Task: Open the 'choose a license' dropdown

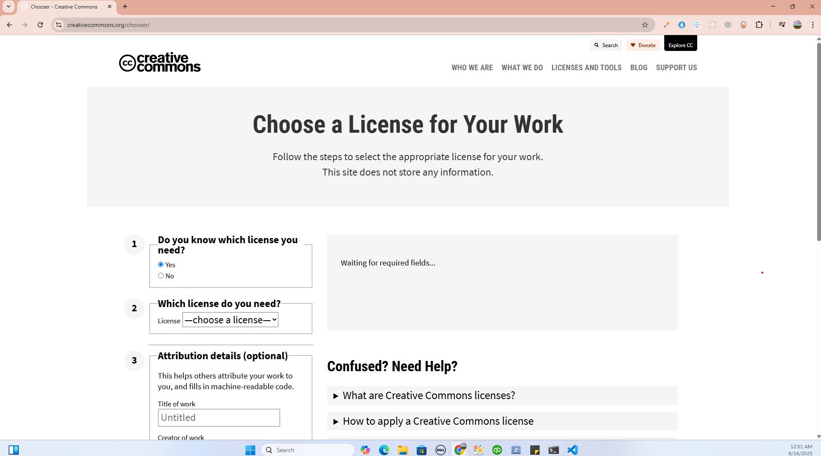Action: click(230, 320)
